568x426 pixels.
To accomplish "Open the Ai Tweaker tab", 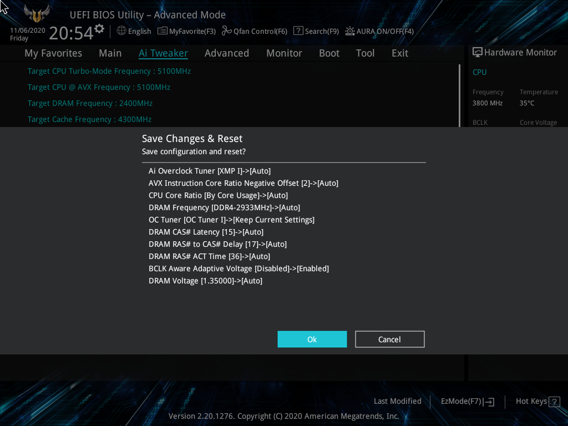I will point(163,53).
